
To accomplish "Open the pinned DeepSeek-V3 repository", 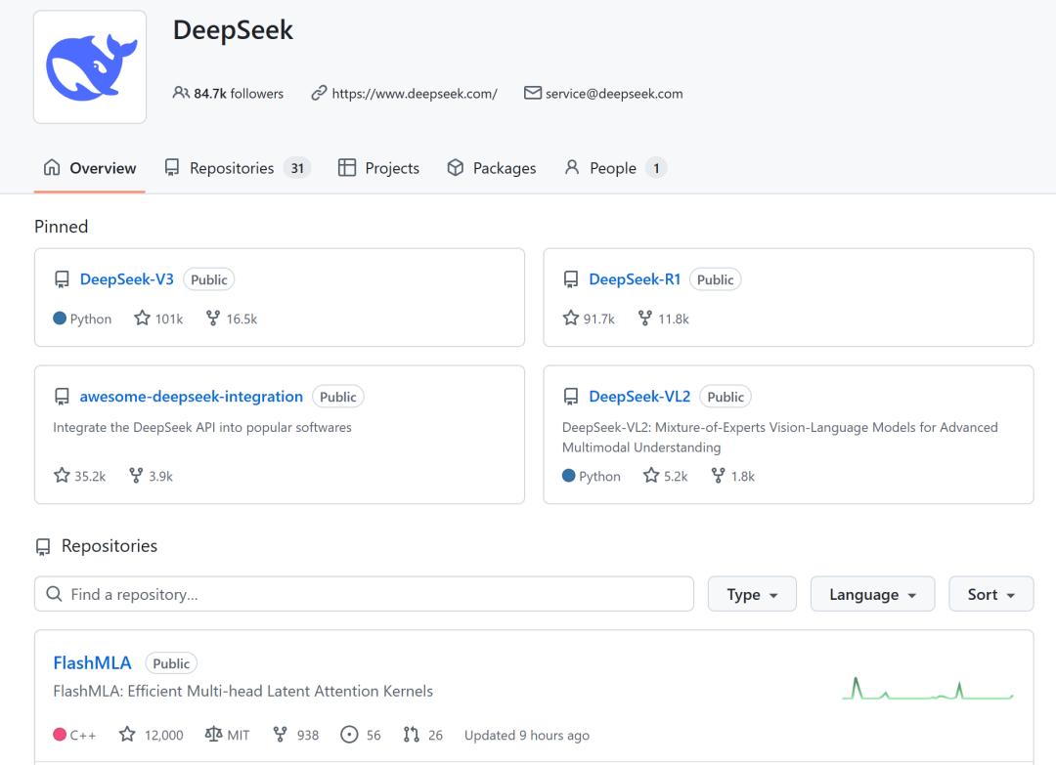I will (x=126, y=279).
